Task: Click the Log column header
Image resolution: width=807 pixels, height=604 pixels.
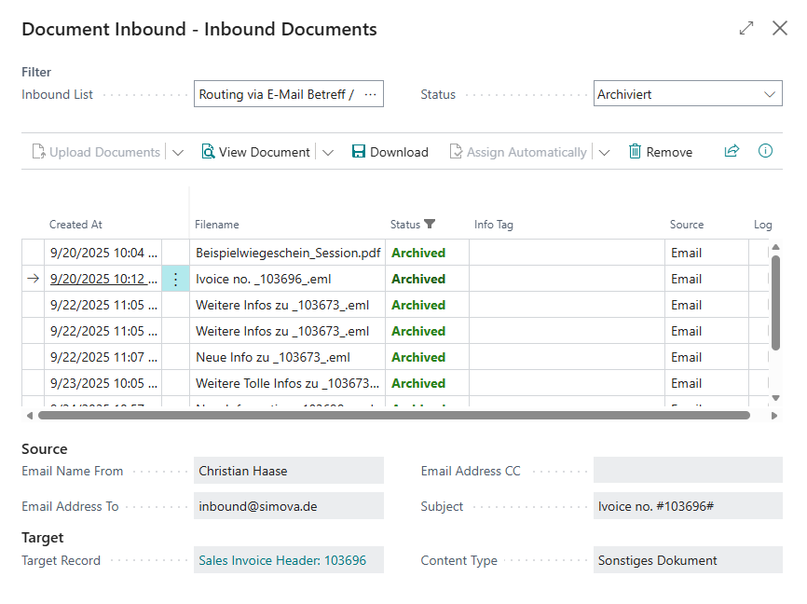Action: pyautogui.click(x=763, y=225)
